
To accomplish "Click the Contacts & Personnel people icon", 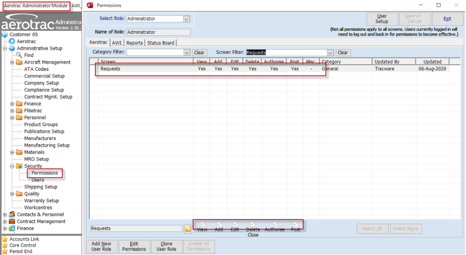I will [x=12, y=214].
